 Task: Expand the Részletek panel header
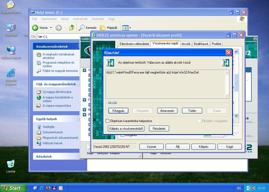(x=56, y=156)
